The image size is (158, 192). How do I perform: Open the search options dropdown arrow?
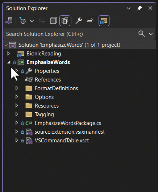click(x=151, y=34)
